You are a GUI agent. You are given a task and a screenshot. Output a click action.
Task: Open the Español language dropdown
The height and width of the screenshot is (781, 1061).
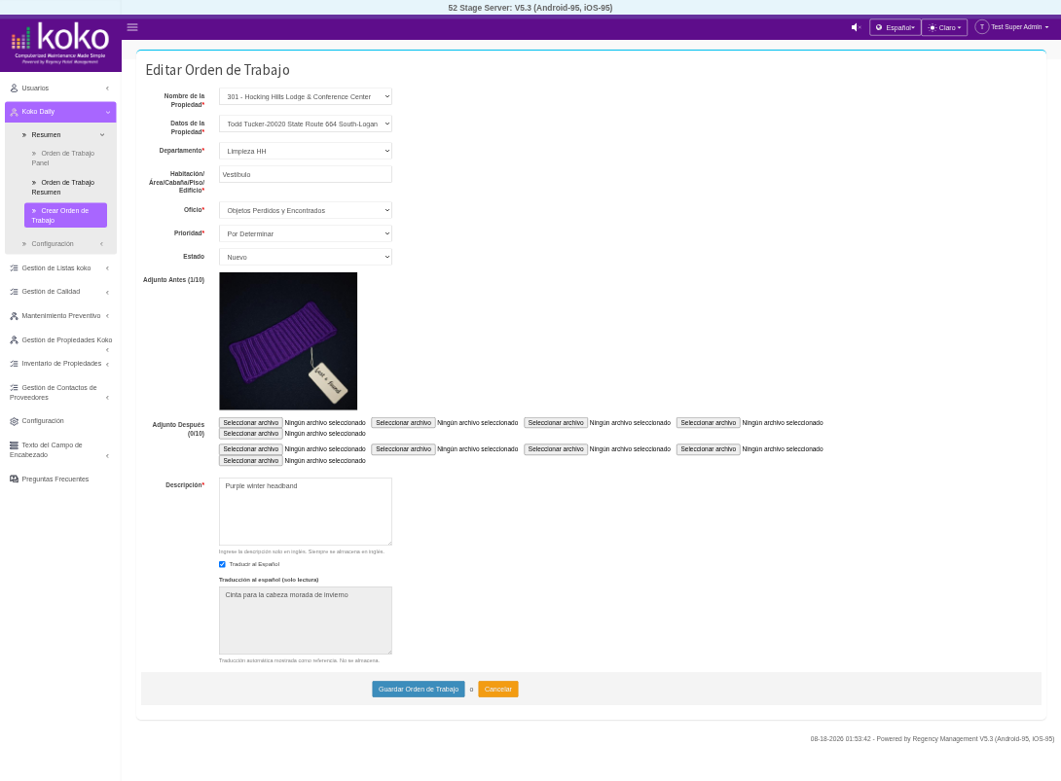pyautogui.click(x=895, y=27)
